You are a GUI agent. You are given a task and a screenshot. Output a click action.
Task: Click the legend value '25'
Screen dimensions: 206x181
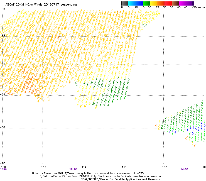click(x=157, y=8)
